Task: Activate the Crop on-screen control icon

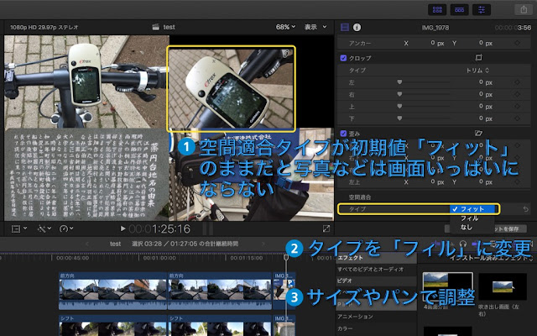Action: pyautogui.click(x=479, y=58)
